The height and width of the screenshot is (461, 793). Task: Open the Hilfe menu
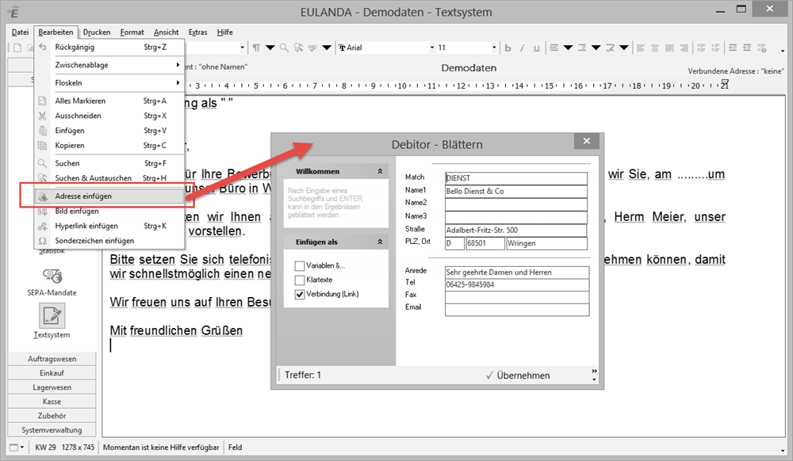(225, 32)
